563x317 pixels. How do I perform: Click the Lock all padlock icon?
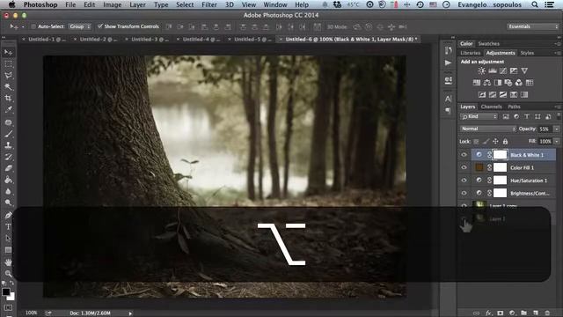click(x=505, y=141)
